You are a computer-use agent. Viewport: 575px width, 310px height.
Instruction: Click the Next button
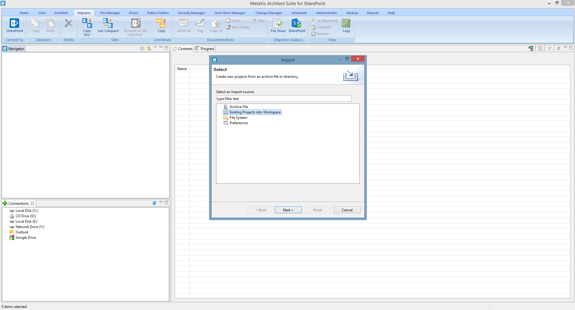[288, 210]
